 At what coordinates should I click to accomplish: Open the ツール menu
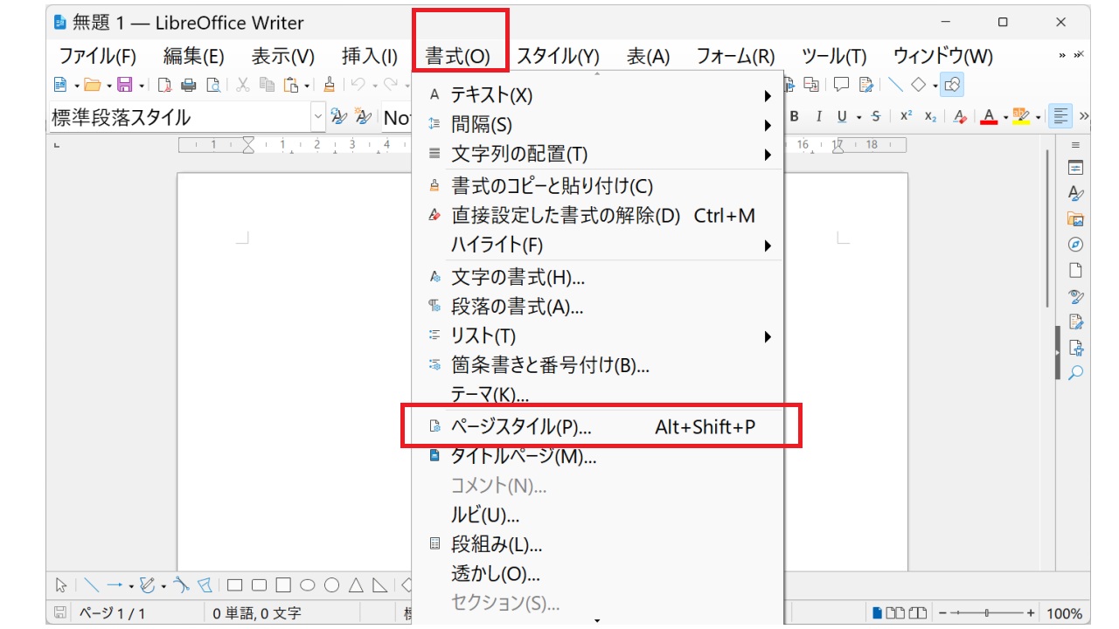(x=832, y=56)
